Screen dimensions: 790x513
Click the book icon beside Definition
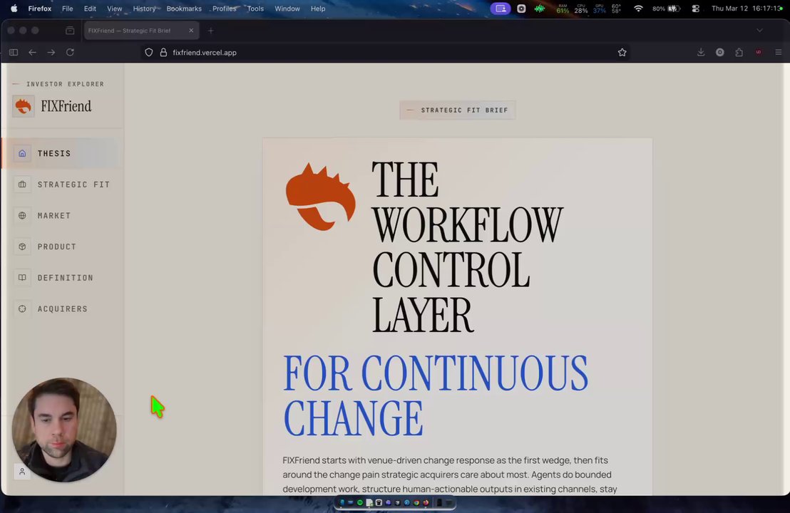click(x=22, y=278)
